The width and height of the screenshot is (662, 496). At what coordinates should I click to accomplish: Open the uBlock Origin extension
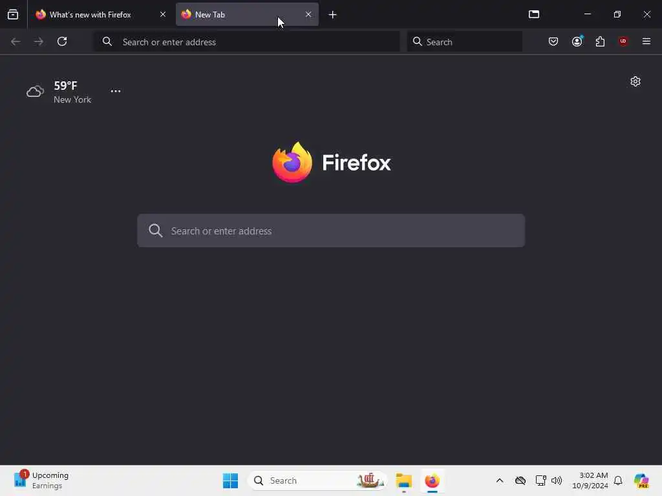click(x=623, y=41)
